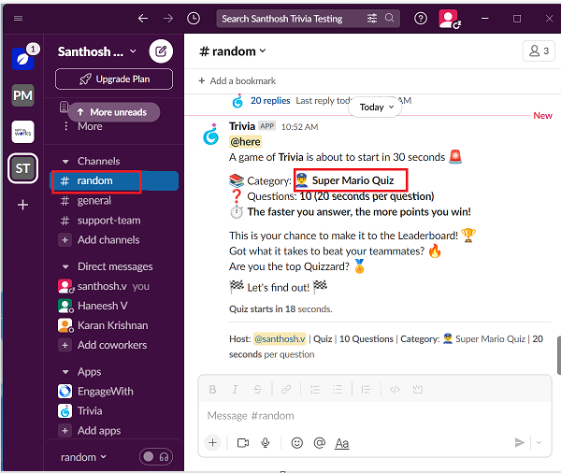Collapse the Channels section

(x=65, y=162)
